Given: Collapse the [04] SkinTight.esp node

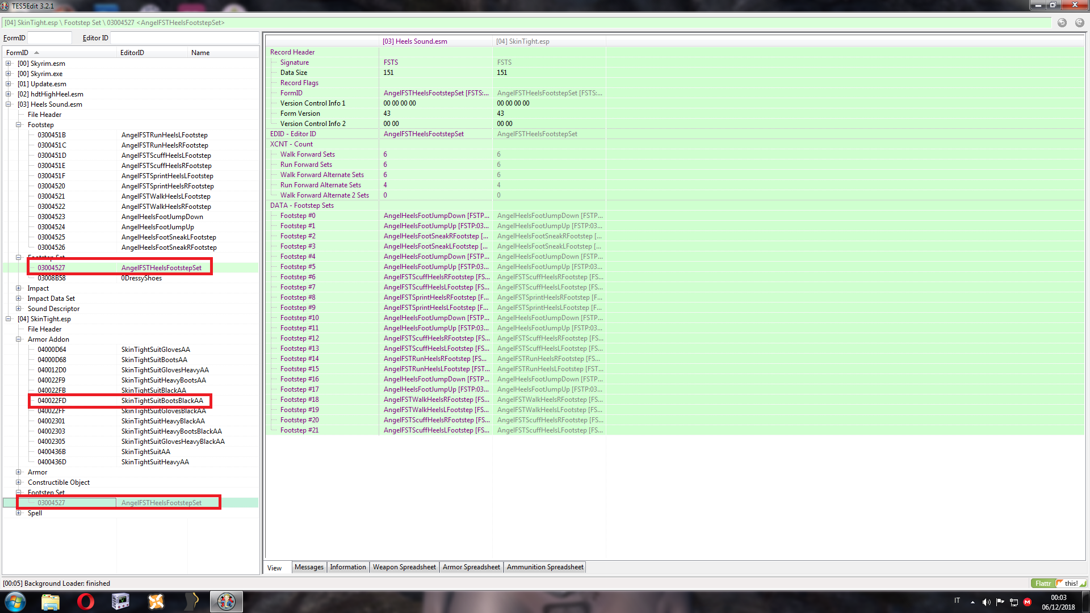Looking at the screenshot, I should (x=9, y=319).
